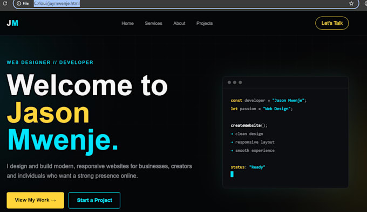Image resolution: width=367 pixels, height=212 pixels.
Task: Click the File site info icon
Action: [23, 4]
